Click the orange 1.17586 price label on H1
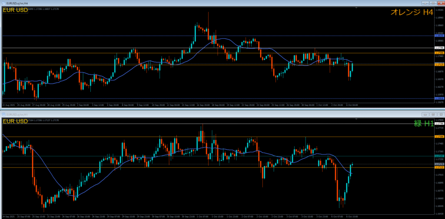 pyautogui.click(x=439, y=137)
